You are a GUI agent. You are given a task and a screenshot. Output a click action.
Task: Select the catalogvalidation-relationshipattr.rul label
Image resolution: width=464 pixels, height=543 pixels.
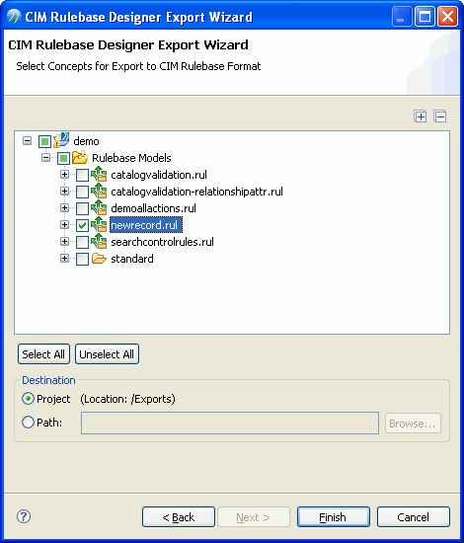(197, 192)
